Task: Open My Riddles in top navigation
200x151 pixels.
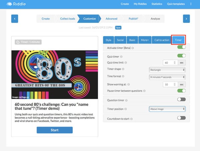Action: tap(140, 4)
